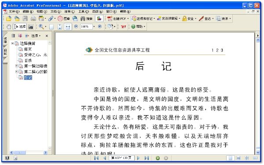Open the zoom percentage dropdown arrow
Image resolution: width=264 pixels, height=165 pixels.
(94, 26)
